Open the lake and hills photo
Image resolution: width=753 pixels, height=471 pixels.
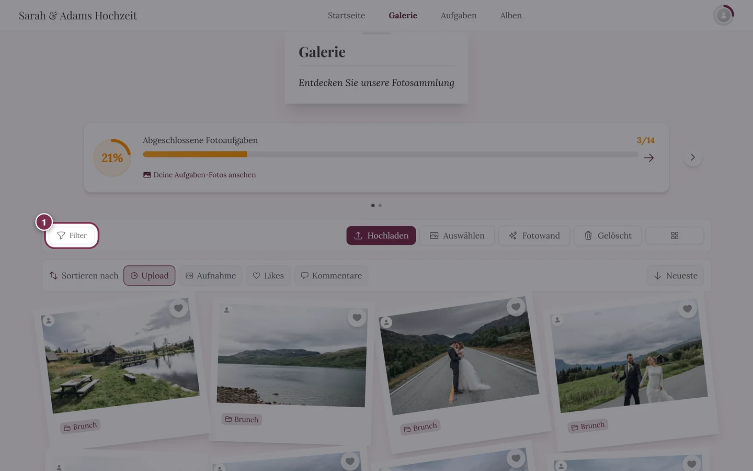pyautogui.click(x=292, y=356)
